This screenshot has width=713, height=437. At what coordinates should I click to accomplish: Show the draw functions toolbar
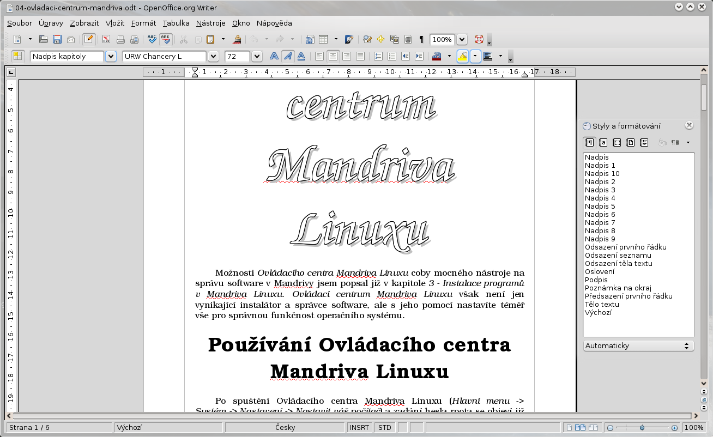[x=349, y=39]
